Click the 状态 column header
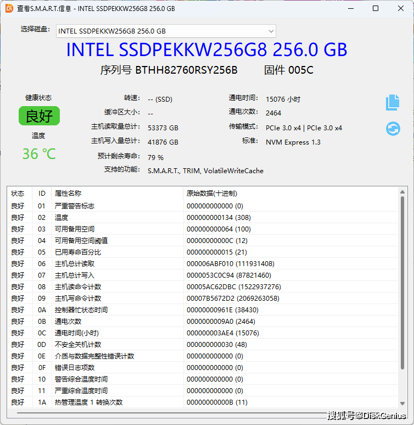414x425 pixels. 18,194
